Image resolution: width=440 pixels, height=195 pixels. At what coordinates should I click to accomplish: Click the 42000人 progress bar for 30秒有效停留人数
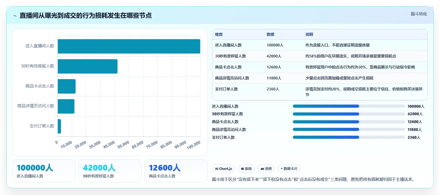[x=349, y=114]
